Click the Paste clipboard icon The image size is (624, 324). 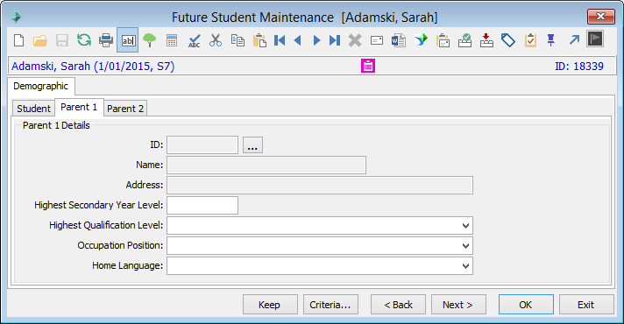tap(259, 40)
